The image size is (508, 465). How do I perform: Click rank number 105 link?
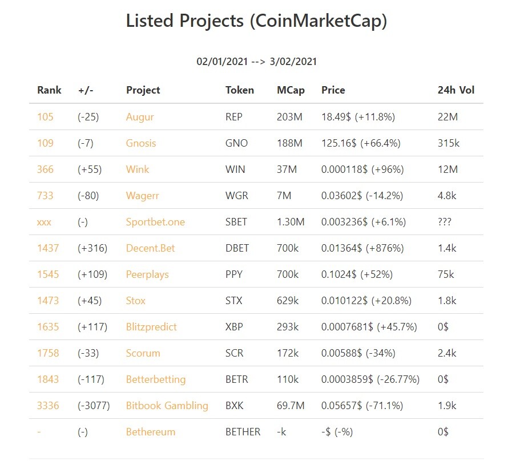[45, 117]
